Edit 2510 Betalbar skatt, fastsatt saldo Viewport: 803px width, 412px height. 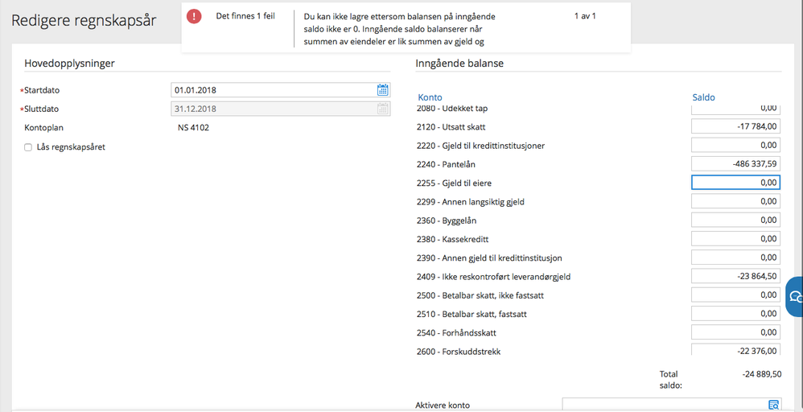pyautogui.click(x=736, y=314)
